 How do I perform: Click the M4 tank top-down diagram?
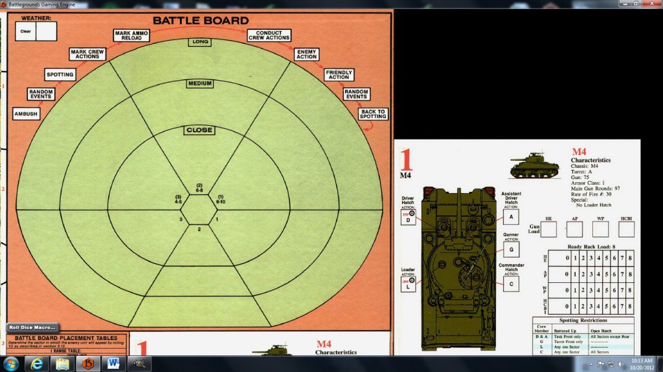(x=459, y=268)
